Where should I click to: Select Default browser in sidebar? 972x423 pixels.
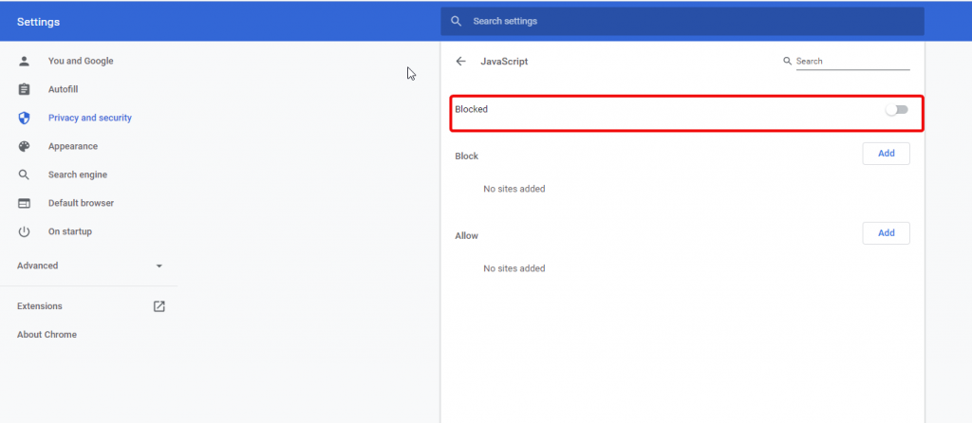[82, 203]
